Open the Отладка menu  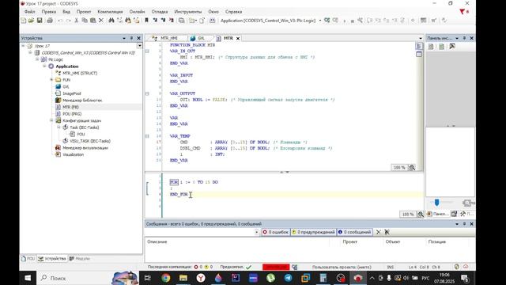[160, 12]
